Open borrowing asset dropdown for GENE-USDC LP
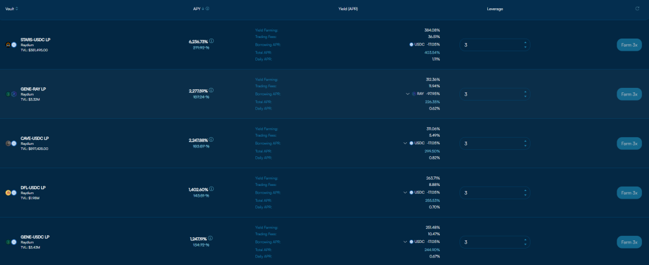649x265 pixels. tap(405, 242)
